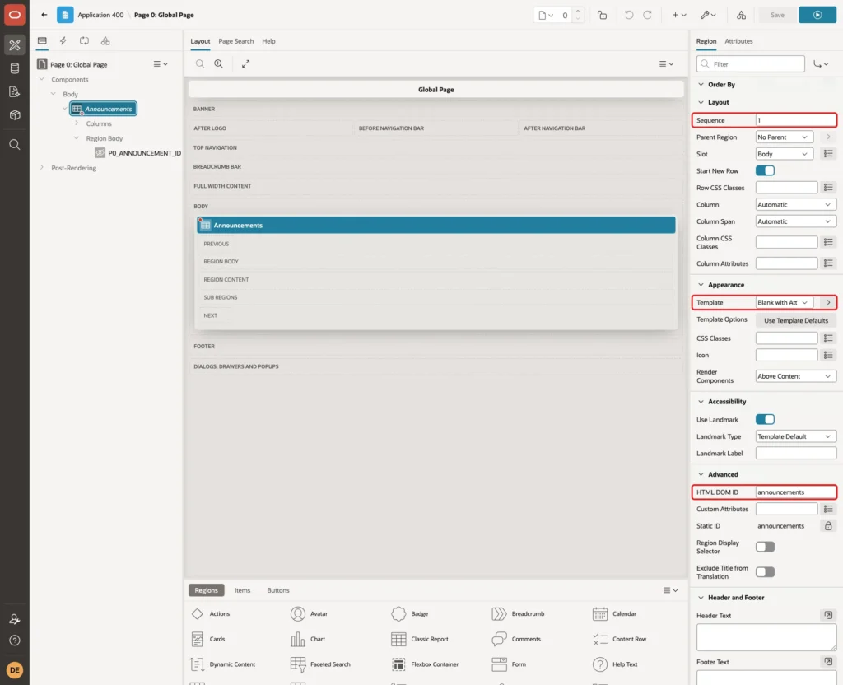Viewport: 843px width, 685px height.
Task: Open the Column Span dropdown
Action: point(796,221)
